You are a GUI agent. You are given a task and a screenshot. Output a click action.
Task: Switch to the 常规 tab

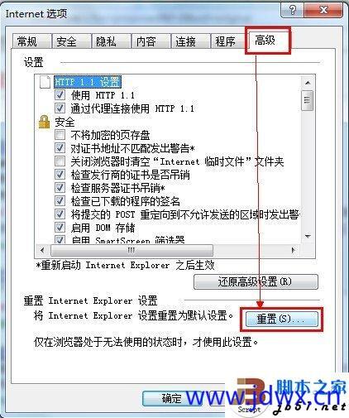[26, 41]
